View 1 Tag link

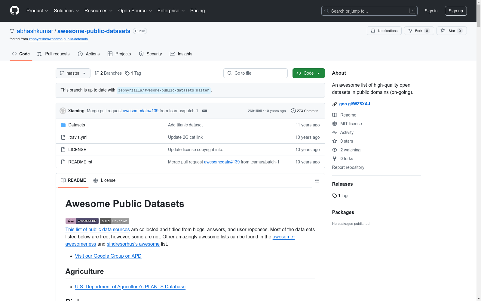click(x=133, y=73)
